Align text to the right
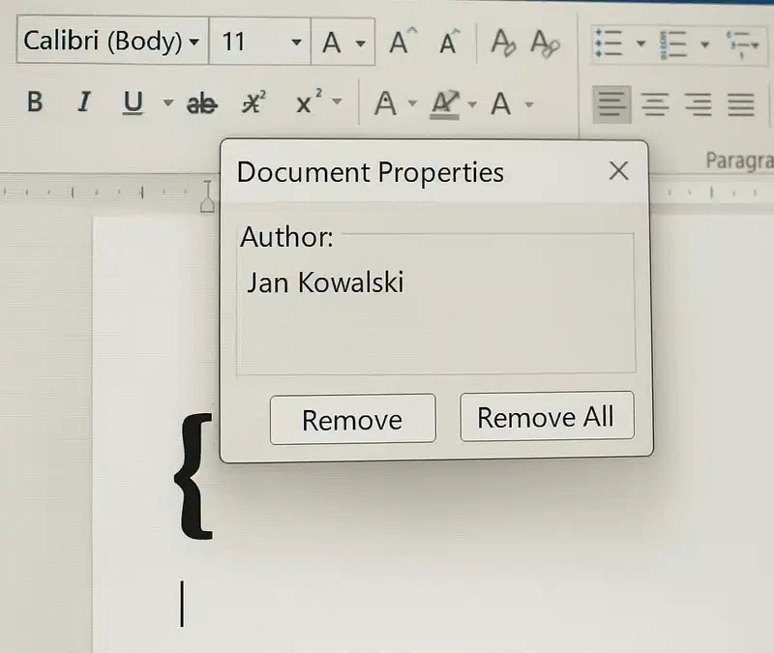 pyautogui.click(x=698, y=104)
